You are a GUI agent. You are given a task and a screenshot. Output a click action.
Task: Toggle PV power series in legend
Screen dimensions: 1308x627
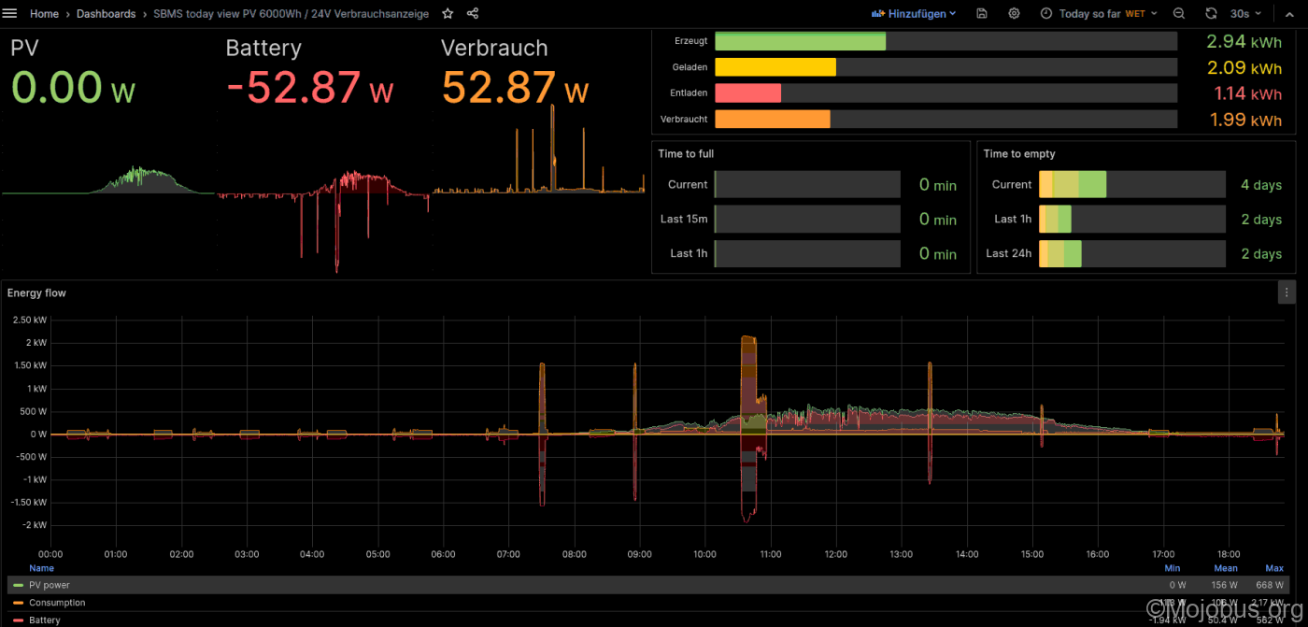coord(49,585)
